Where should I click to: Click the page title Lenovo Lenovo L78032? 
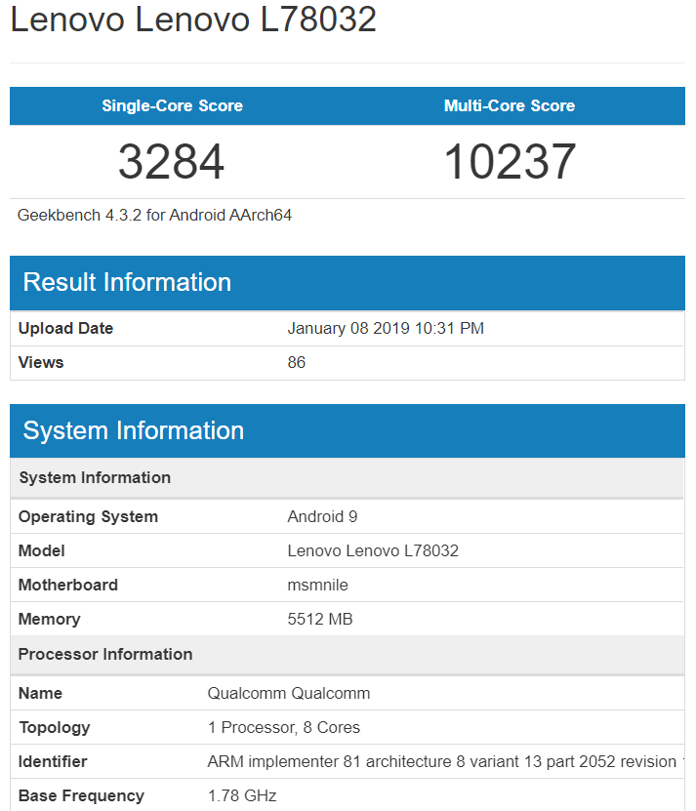pyautogui.click(x=193, y=20)
